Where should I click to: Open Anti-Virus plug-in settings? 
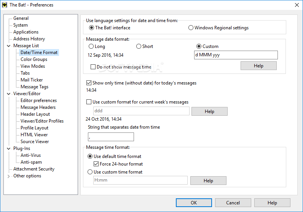(x=31, y=155)
